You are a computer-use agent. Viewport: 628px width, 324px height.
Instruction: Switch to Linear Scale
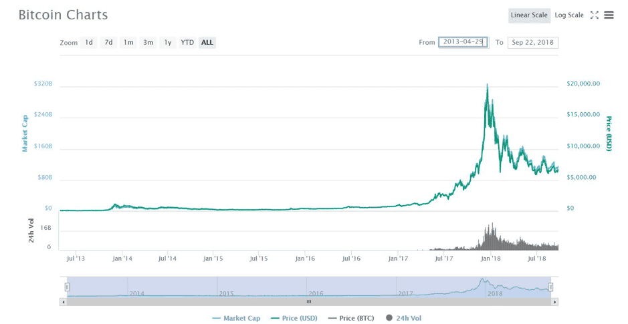point(529,15)
